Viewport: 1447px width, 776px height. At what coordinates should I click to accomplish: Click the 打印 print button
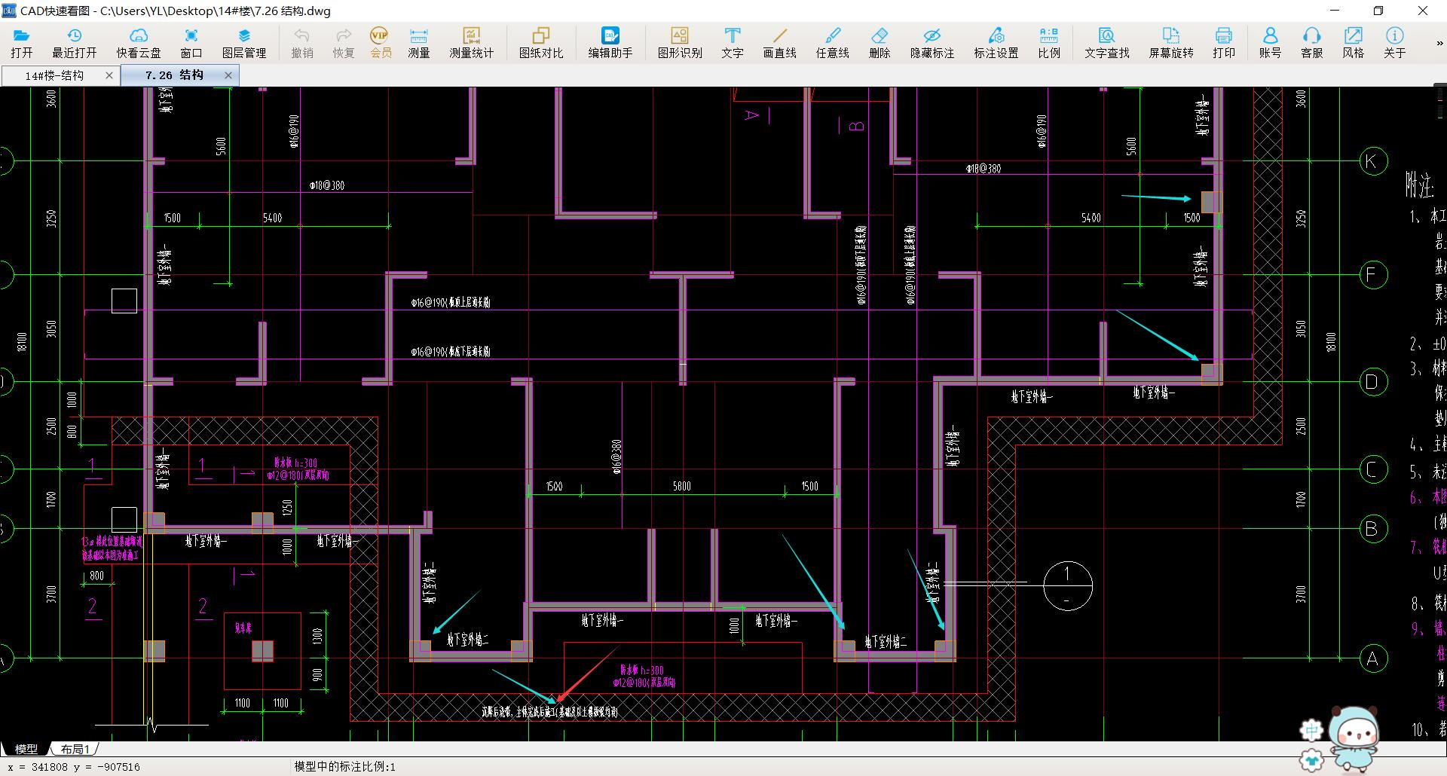[1223, 42]
